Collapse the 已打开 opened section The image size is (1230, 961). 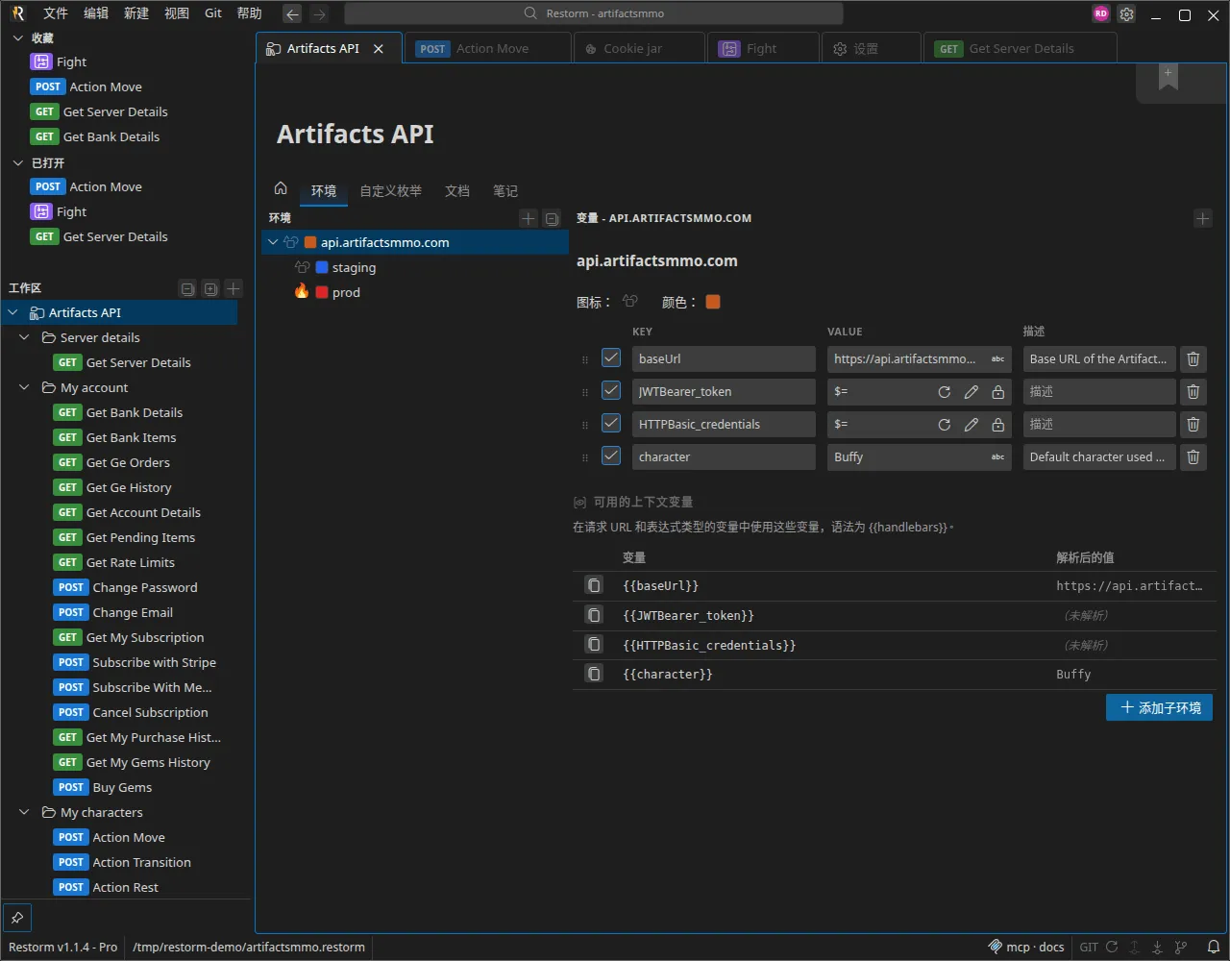[17, 162]
